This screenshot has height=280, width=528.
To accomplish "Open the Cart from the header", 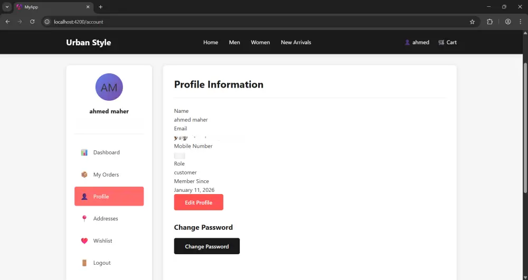I will pos(447,42).
